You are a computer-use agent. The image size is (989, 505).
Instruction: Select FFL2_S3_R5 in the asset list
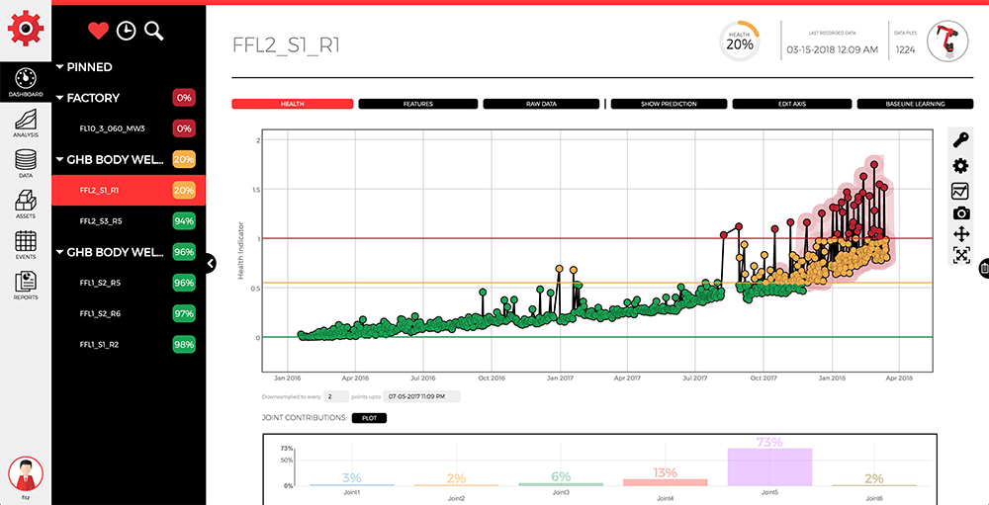[101, 220]
